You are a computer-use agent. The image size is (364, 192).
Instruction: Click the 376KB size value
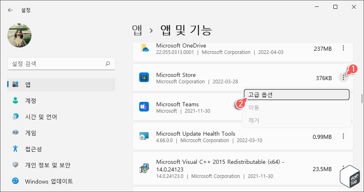point(324,78)
